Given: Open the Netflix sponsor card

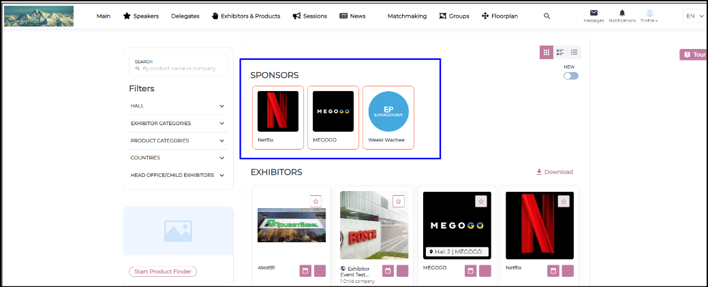Looking at the screenshot, I should (278, 118).
